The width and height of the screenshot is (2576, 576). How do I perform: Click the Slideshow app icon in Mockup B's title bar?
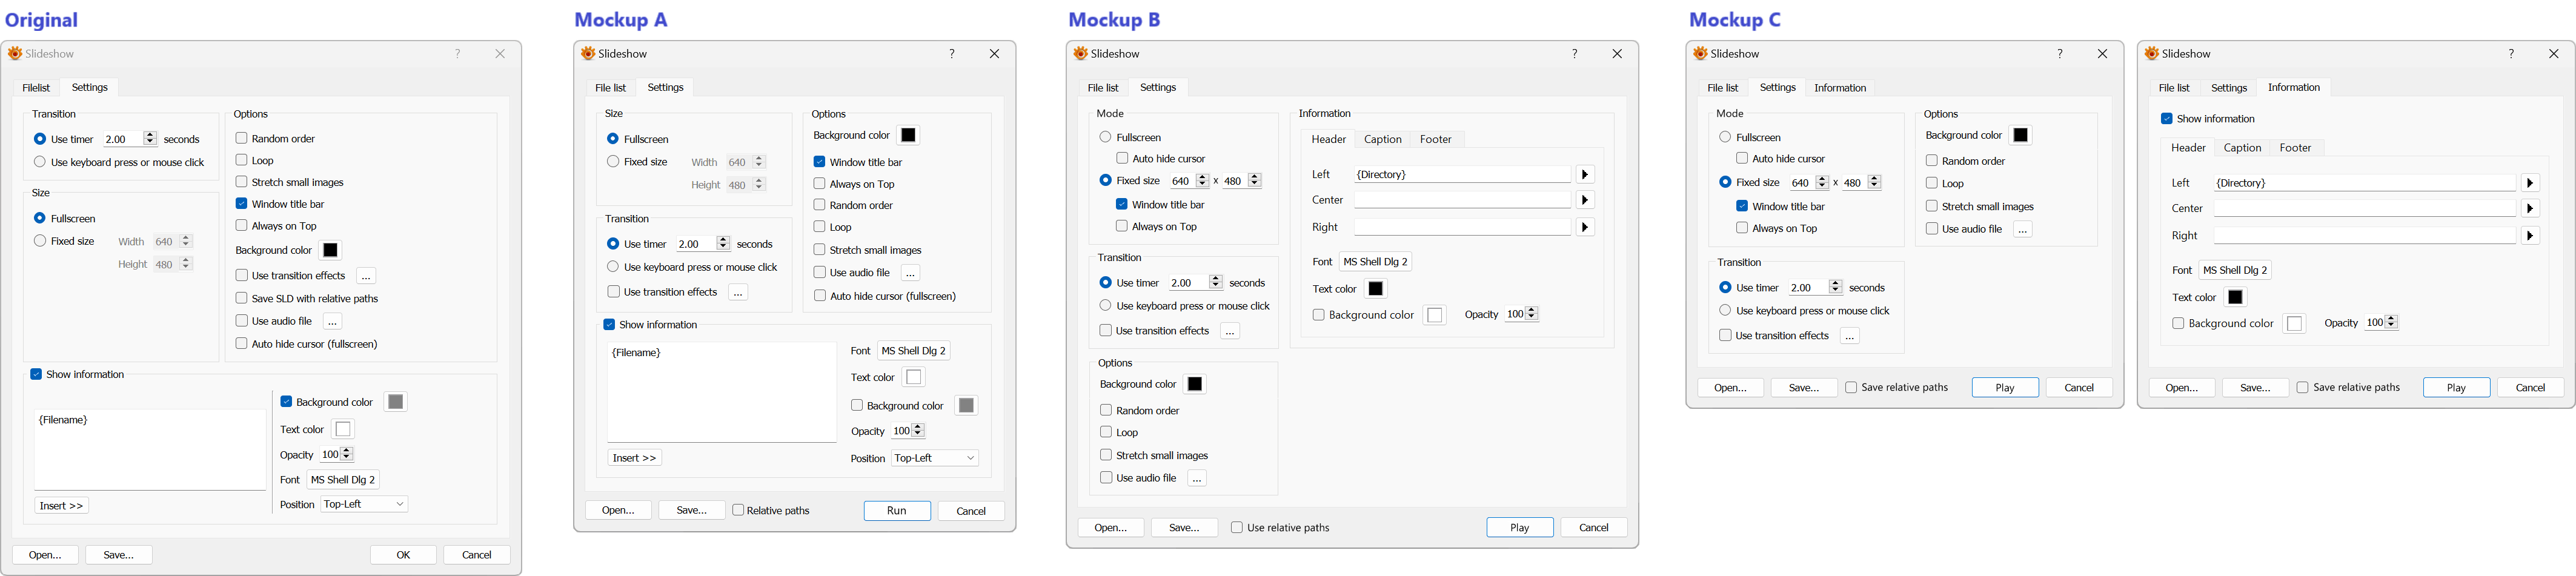click(x=1080, y=54)
